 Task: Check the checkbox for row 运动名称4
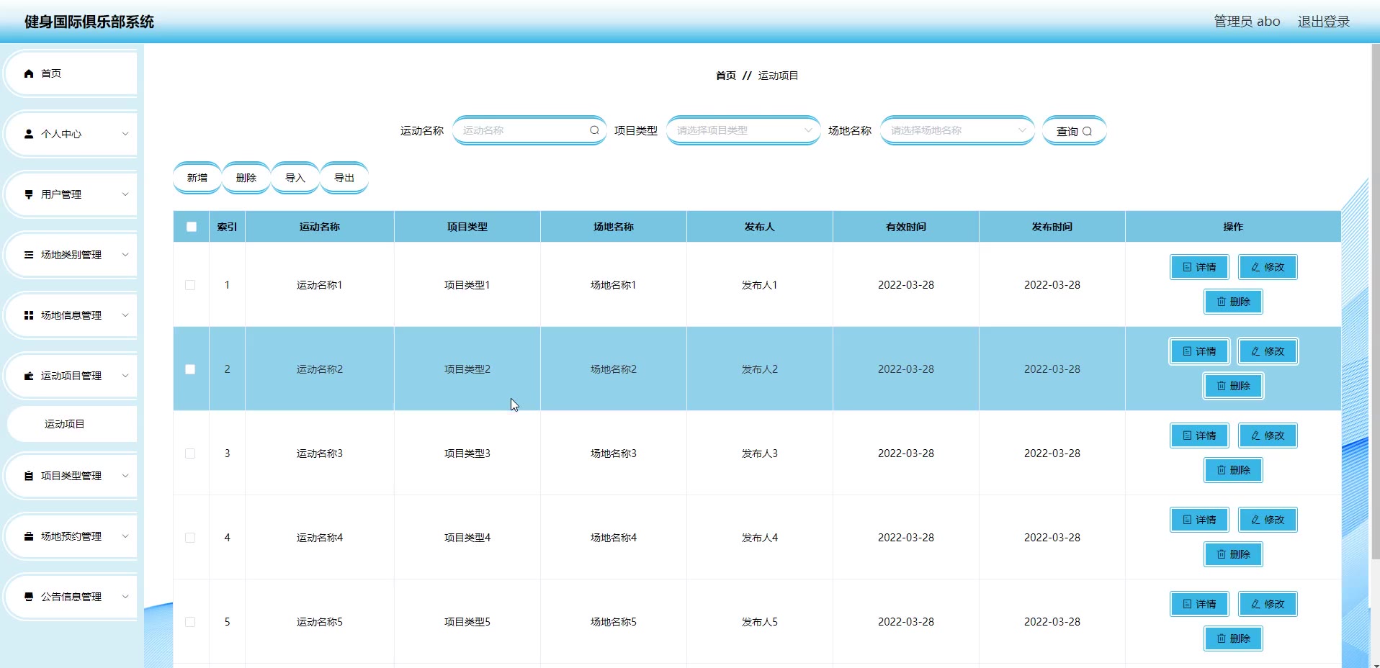coord(190,538)
